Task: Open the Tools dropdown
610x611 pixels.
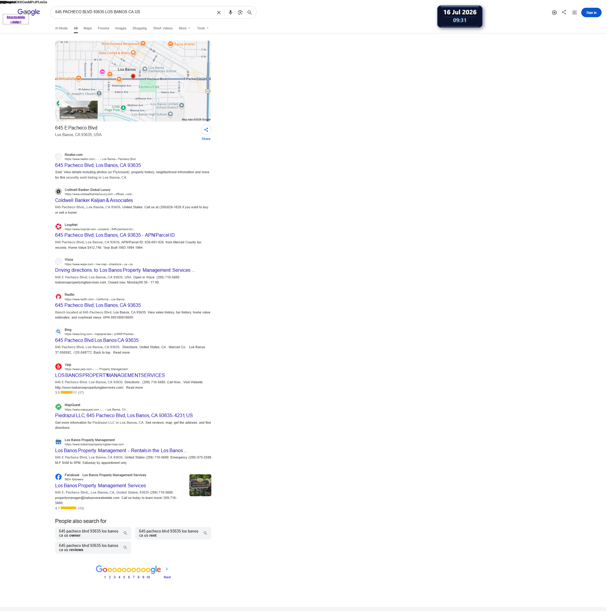Action: coord(204,28)
